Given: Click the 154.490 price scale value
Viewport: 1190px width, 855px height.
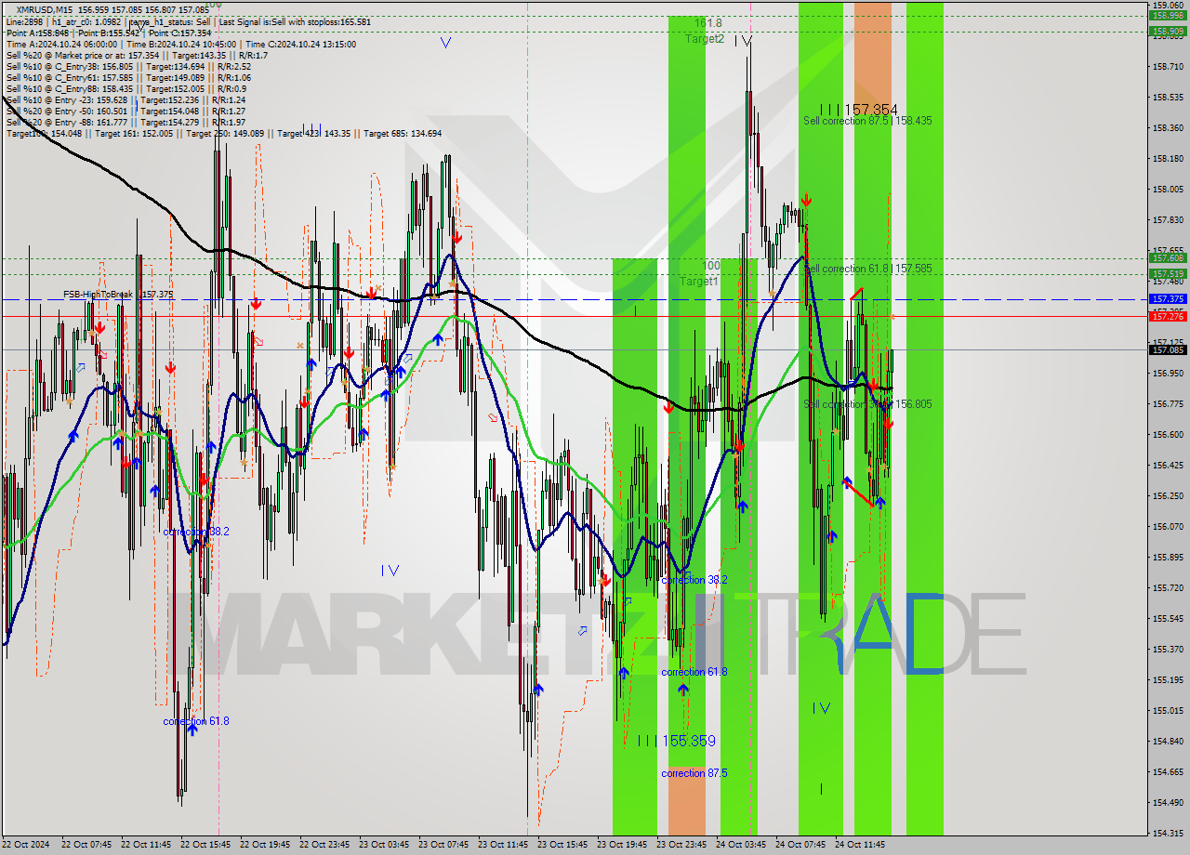Looking at the screenshot, I should pyautogui.click(x=1168, y=802).
